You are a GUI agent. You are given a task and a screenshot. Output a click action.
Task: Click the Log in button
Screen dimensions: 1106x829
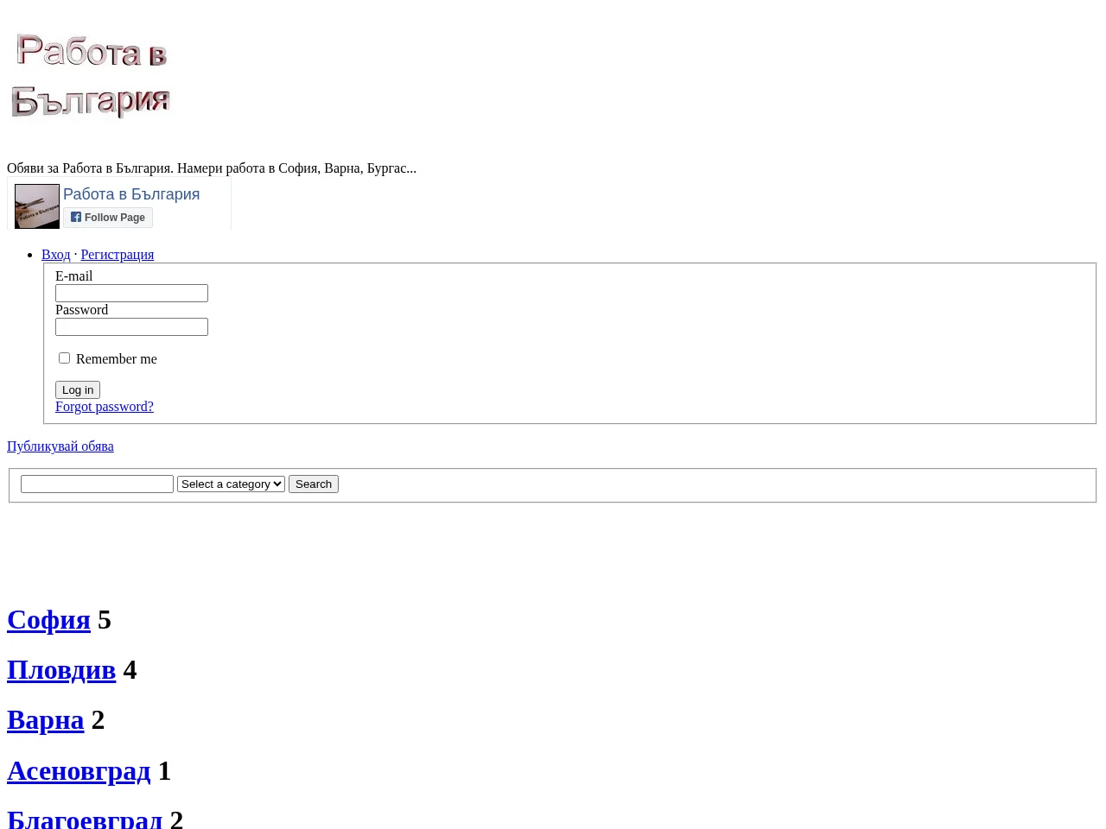point(78,389)
